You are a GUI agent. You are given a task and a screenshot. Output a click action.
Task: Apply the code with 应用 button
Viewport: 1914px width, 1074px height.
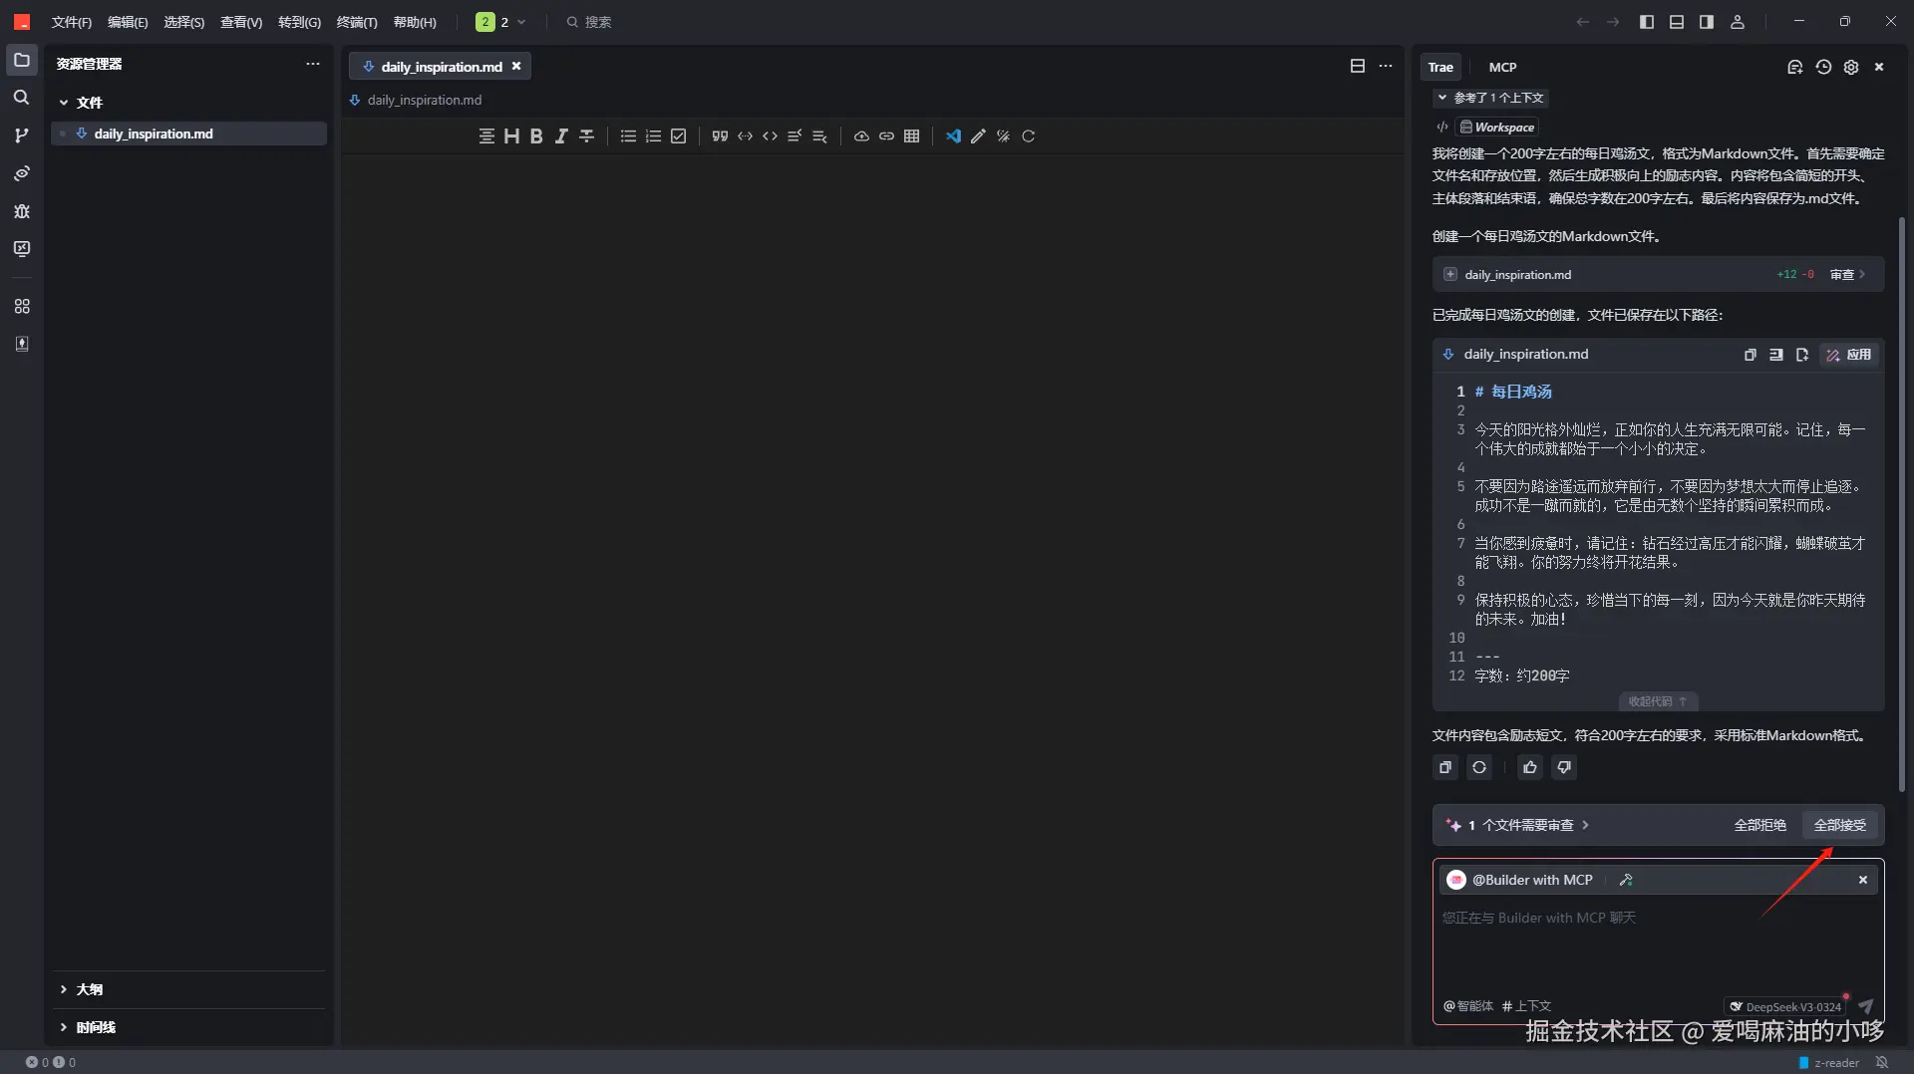pyautogui.click(x=1849, y=355)
